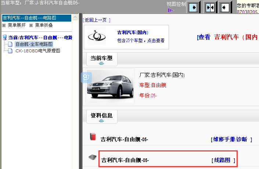Click the blue chevron under 资料信息
Screen dimensions: 259x169
click(101, 121)
